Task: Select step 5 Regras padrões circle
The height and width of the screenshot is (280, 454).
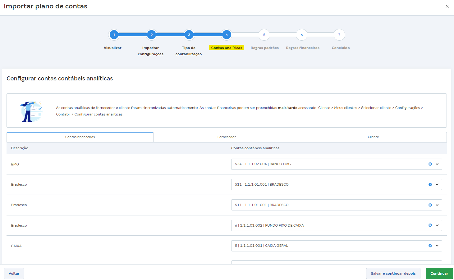Action: [x=264, y=35]
